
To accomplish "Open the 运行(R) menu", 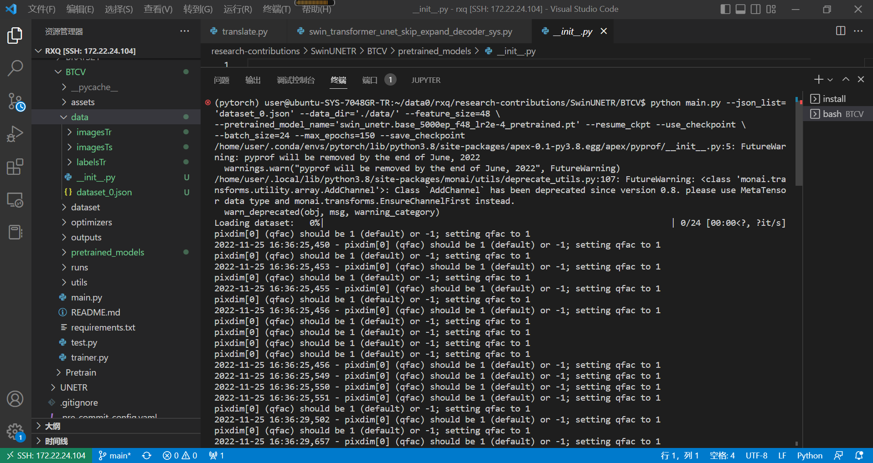I will coord(237,9).
